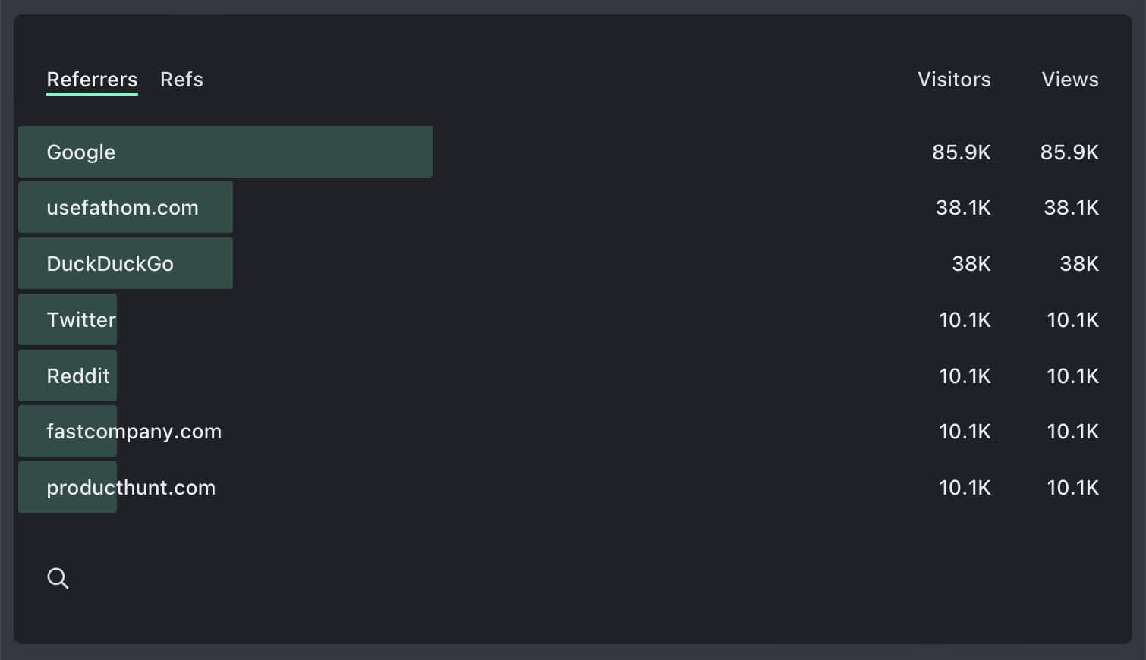Switch to the Refs tab
This screenshot has height=660, width=1146.
point(181,79)
